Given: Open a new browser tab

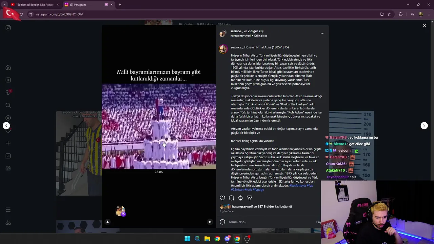Looking at the screenshot, I should (x=120, y=5).
